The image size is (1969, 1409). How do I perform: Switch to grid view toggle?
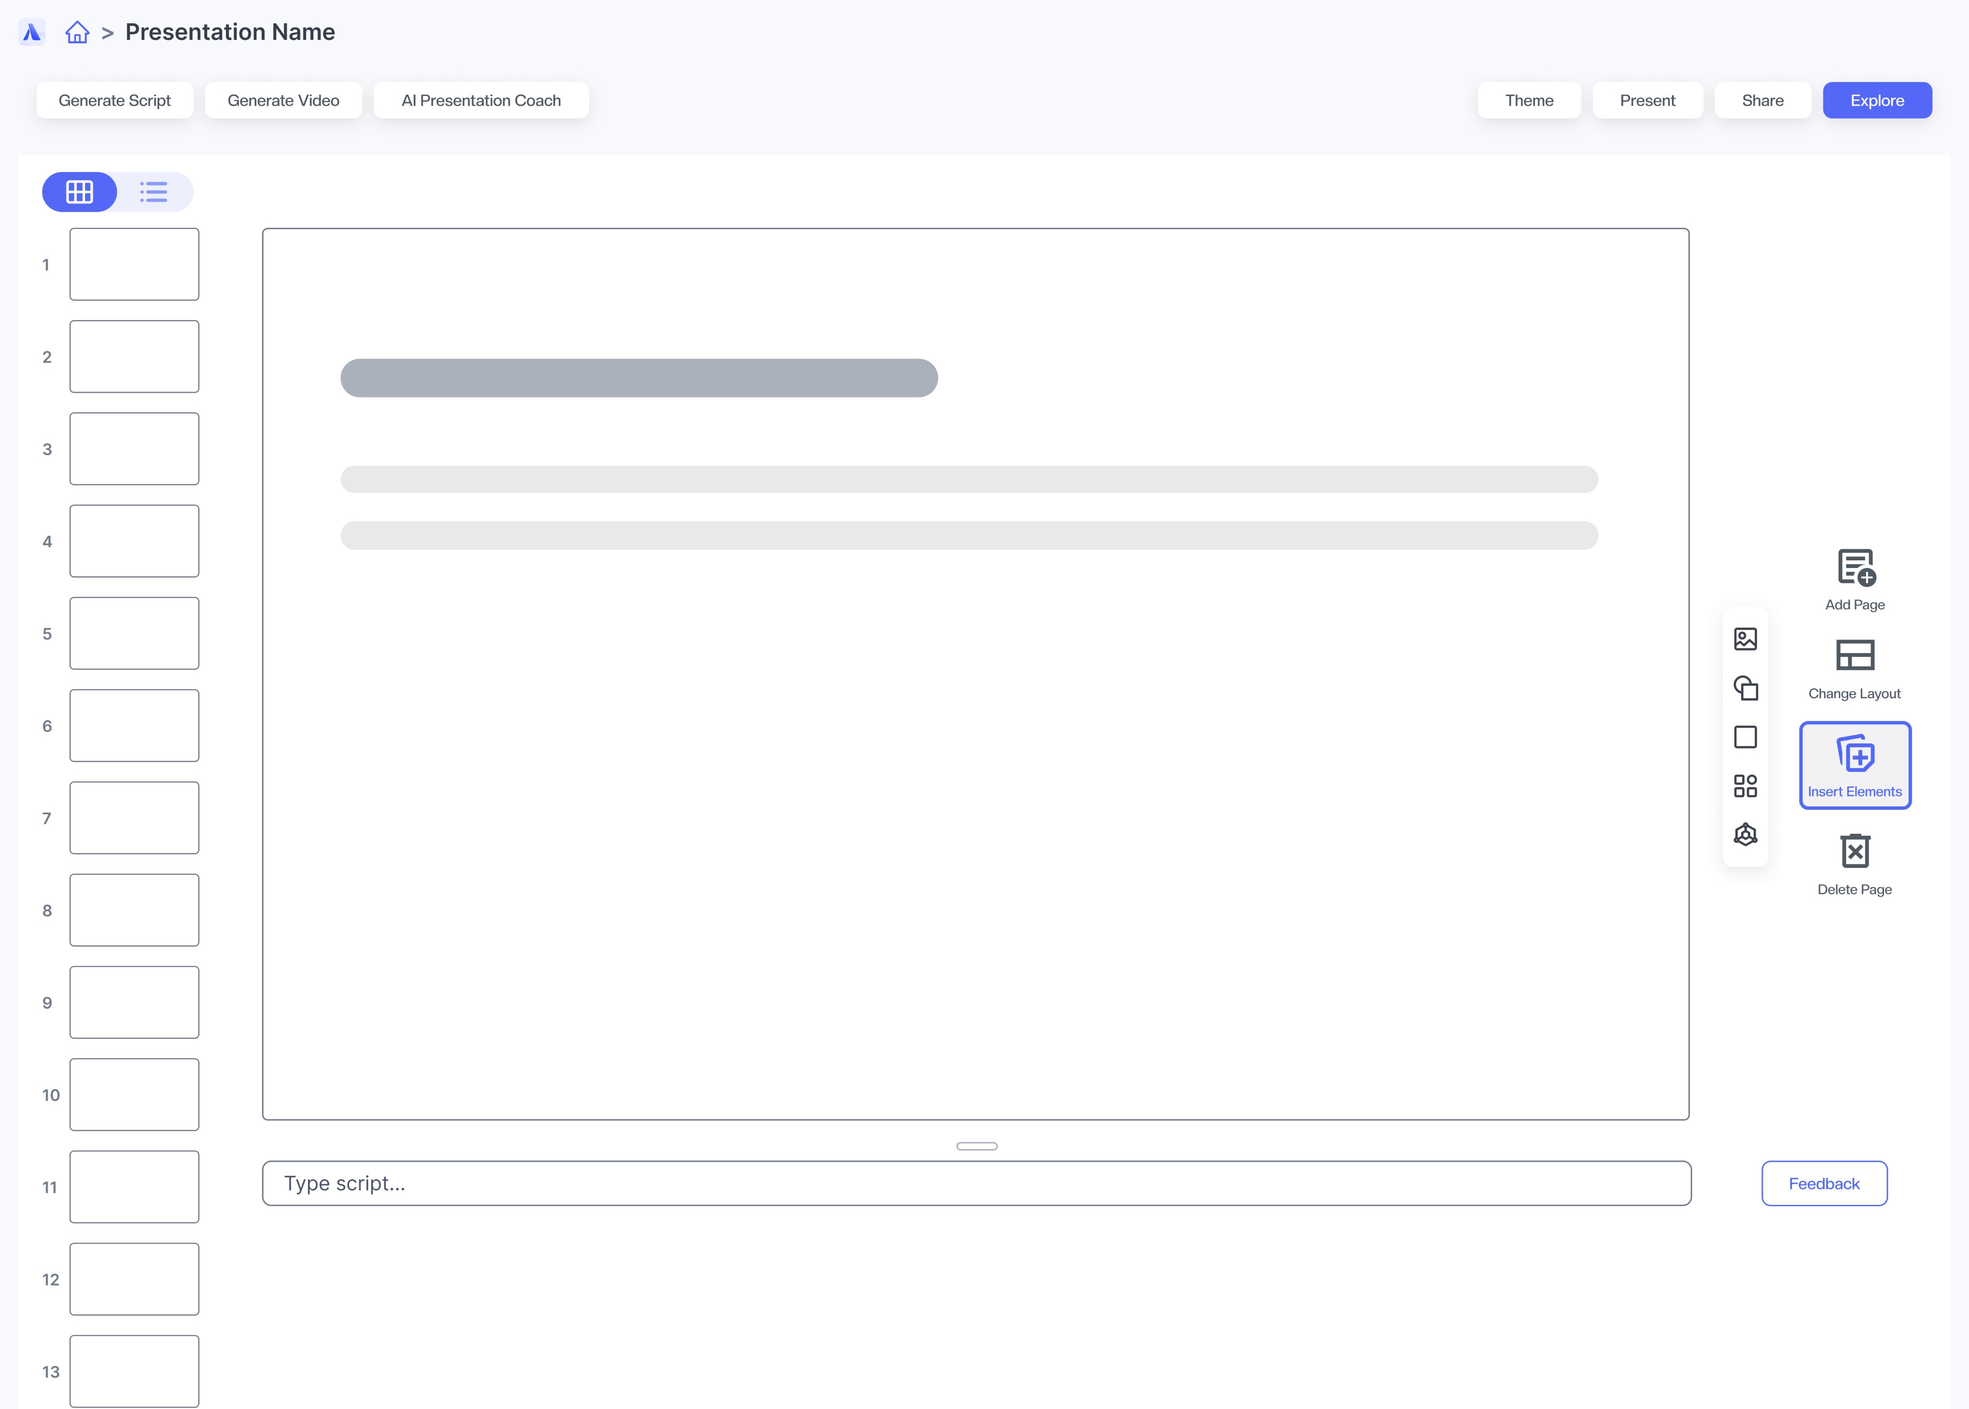click(80, 192)
